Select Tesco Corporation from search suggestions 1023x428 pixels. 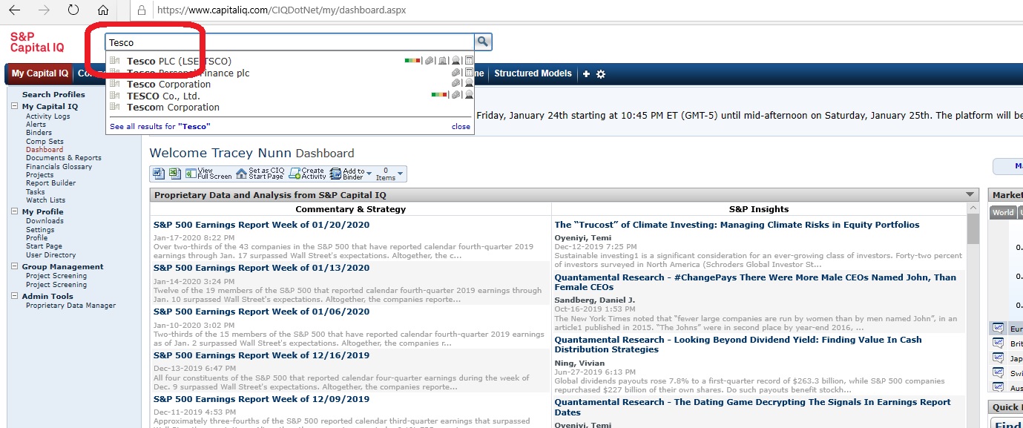pyautogui.click(x=168, y=85)
